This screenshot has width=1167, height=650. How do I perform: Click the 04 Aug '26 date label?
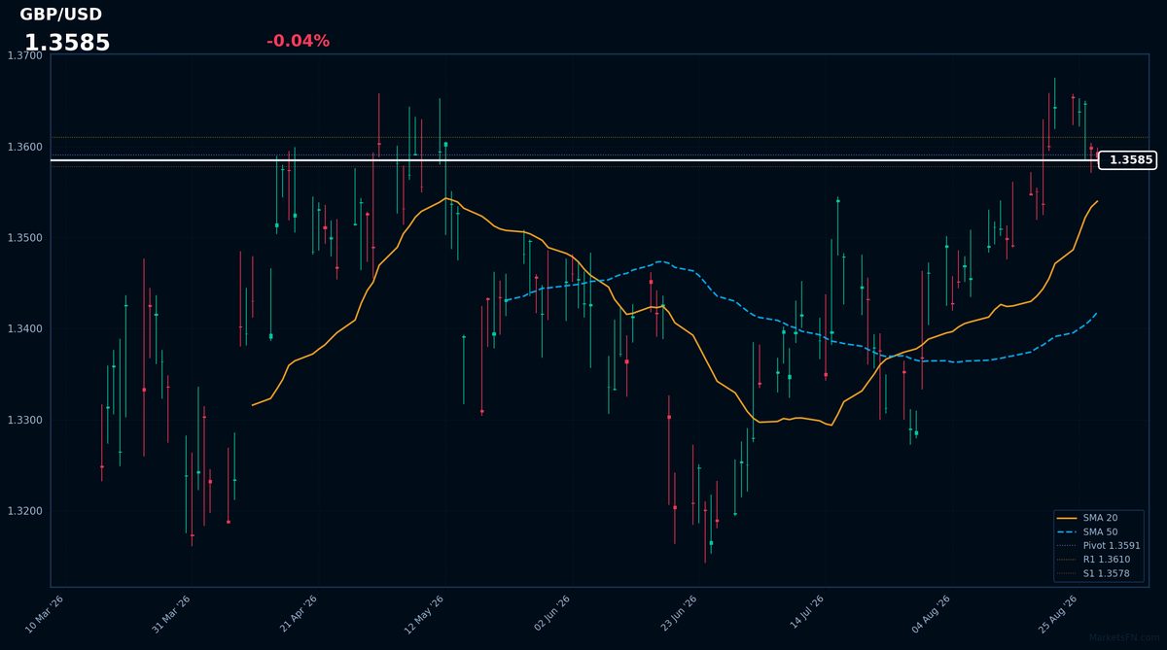click(931, 614)
